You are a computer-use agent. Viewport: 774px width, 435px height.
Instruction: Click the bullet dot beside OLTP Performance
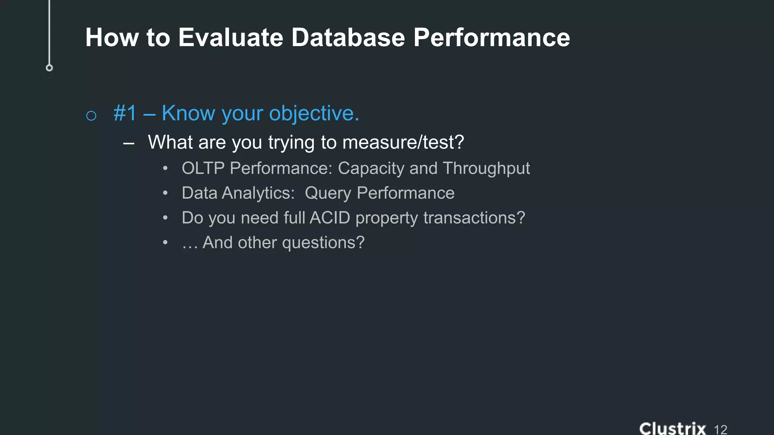[x=165, y=168]
